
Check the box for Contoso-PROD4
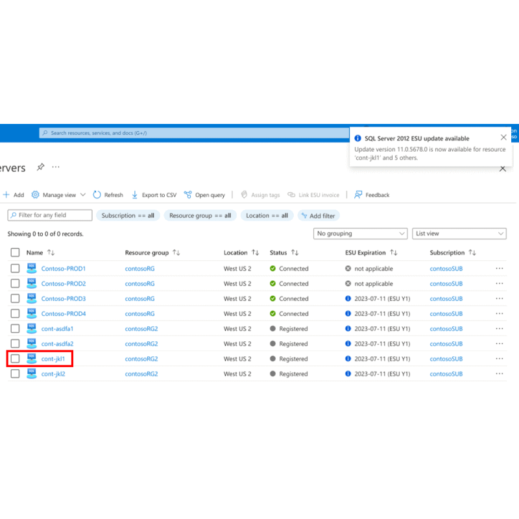[x=15, y=313]
